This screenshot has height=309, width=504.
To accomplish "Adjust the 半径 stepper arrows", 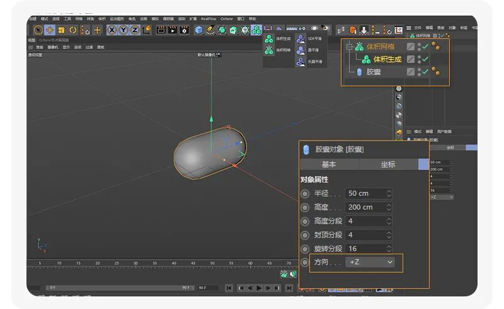I will (x=389, y=193).
